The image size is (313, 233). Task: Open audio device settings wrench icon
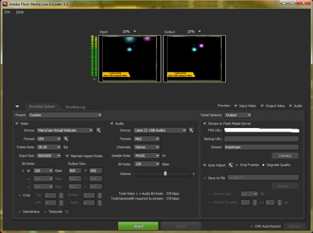click(191, 130)
